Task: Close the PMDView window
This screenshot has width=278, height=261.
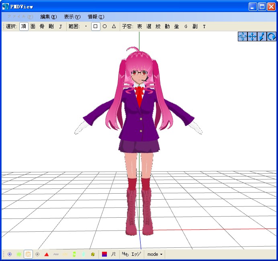Action: coord(272,7)
